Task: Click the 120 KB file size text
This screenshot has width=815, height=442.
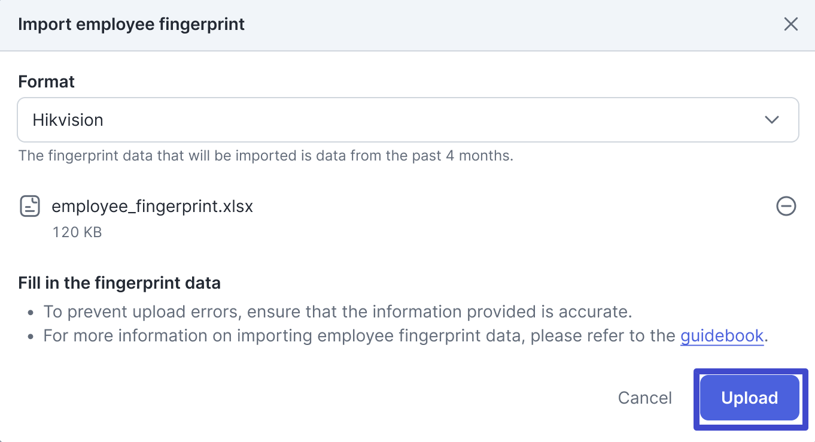Action: (x=77, y=232)
